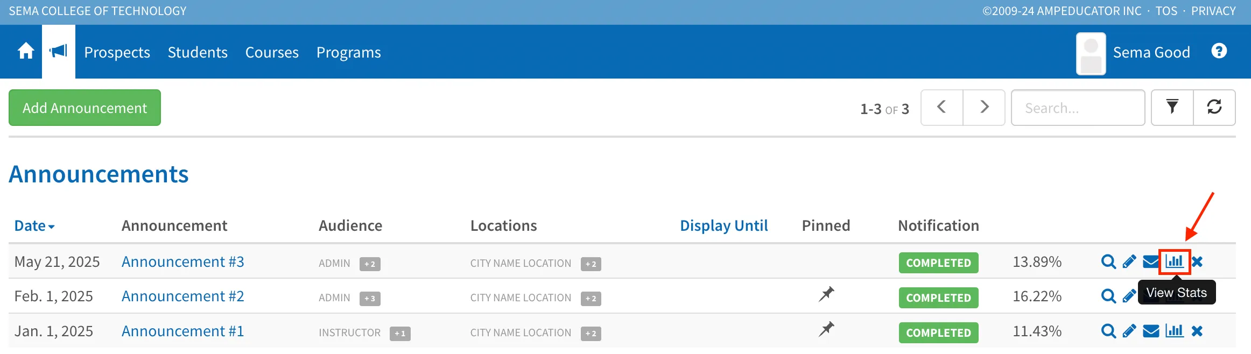The width and height of the screenshot is (1251, 354).
Task: View stats for Announcement #1
Action: click(x=1175, y=331)
